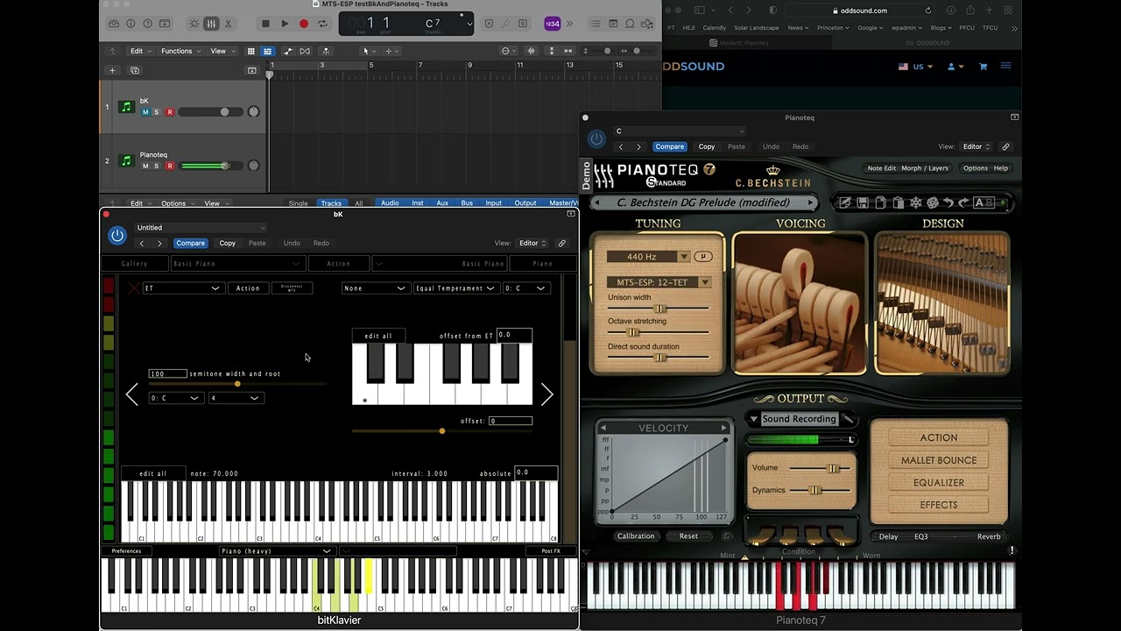The height and width of the screenshot is (631, 1121).
Task: Select the Inst filter in mixer
Action: tap(418, 203)
